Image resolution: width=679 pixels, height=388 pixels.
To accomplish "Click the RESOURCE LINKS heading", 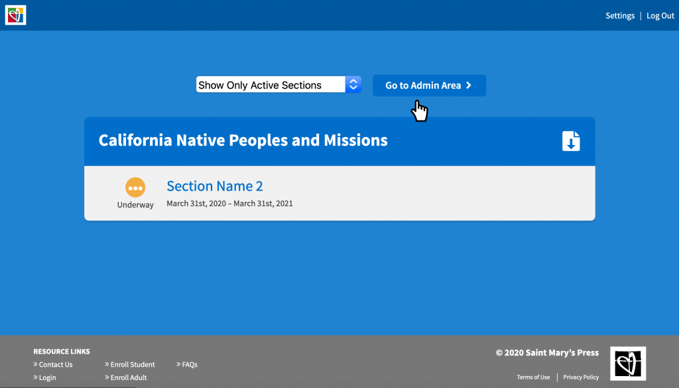I will click(x=62, y=351).
